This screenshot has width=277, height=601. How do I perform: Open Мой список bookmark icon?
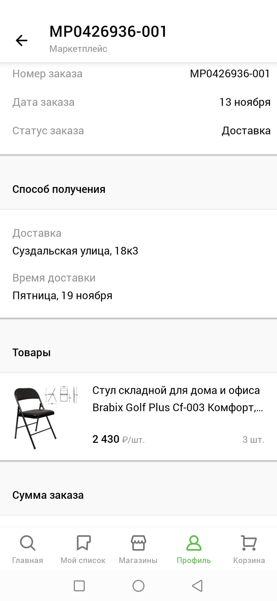(x=83, y=543)
